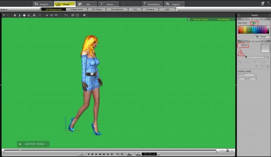Viewport: 271px width, 157px height.
Task: Switch to the Set tab
Action: click(87, 4)
